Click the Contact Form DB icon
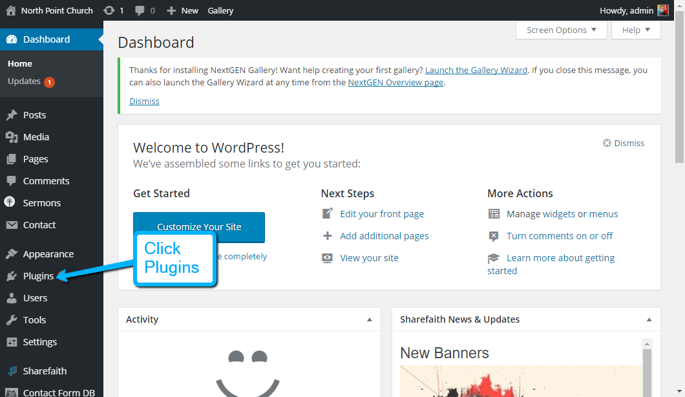Viewport: 685px width, 397px height. [x=12, y=392]
